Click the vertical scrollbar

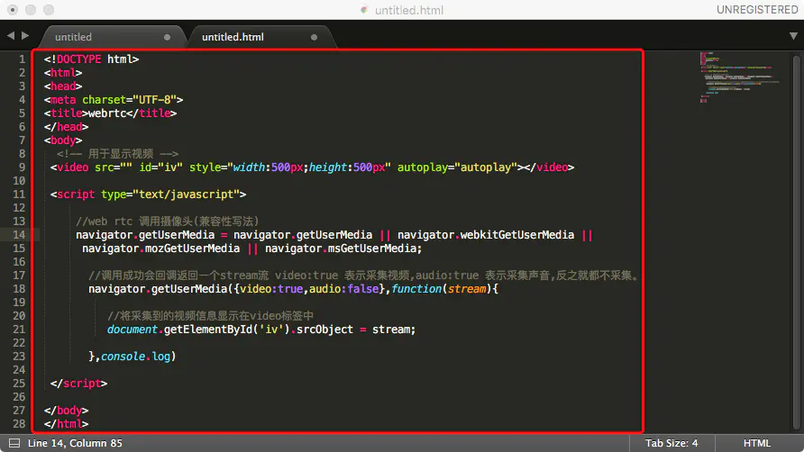pyautogui.click(x=796, y=242)
